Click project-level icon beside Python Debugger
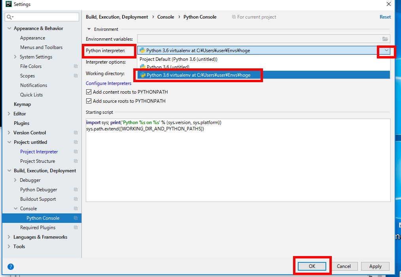Viewport: 401px width, 277px height. click(x=76, y=190)
